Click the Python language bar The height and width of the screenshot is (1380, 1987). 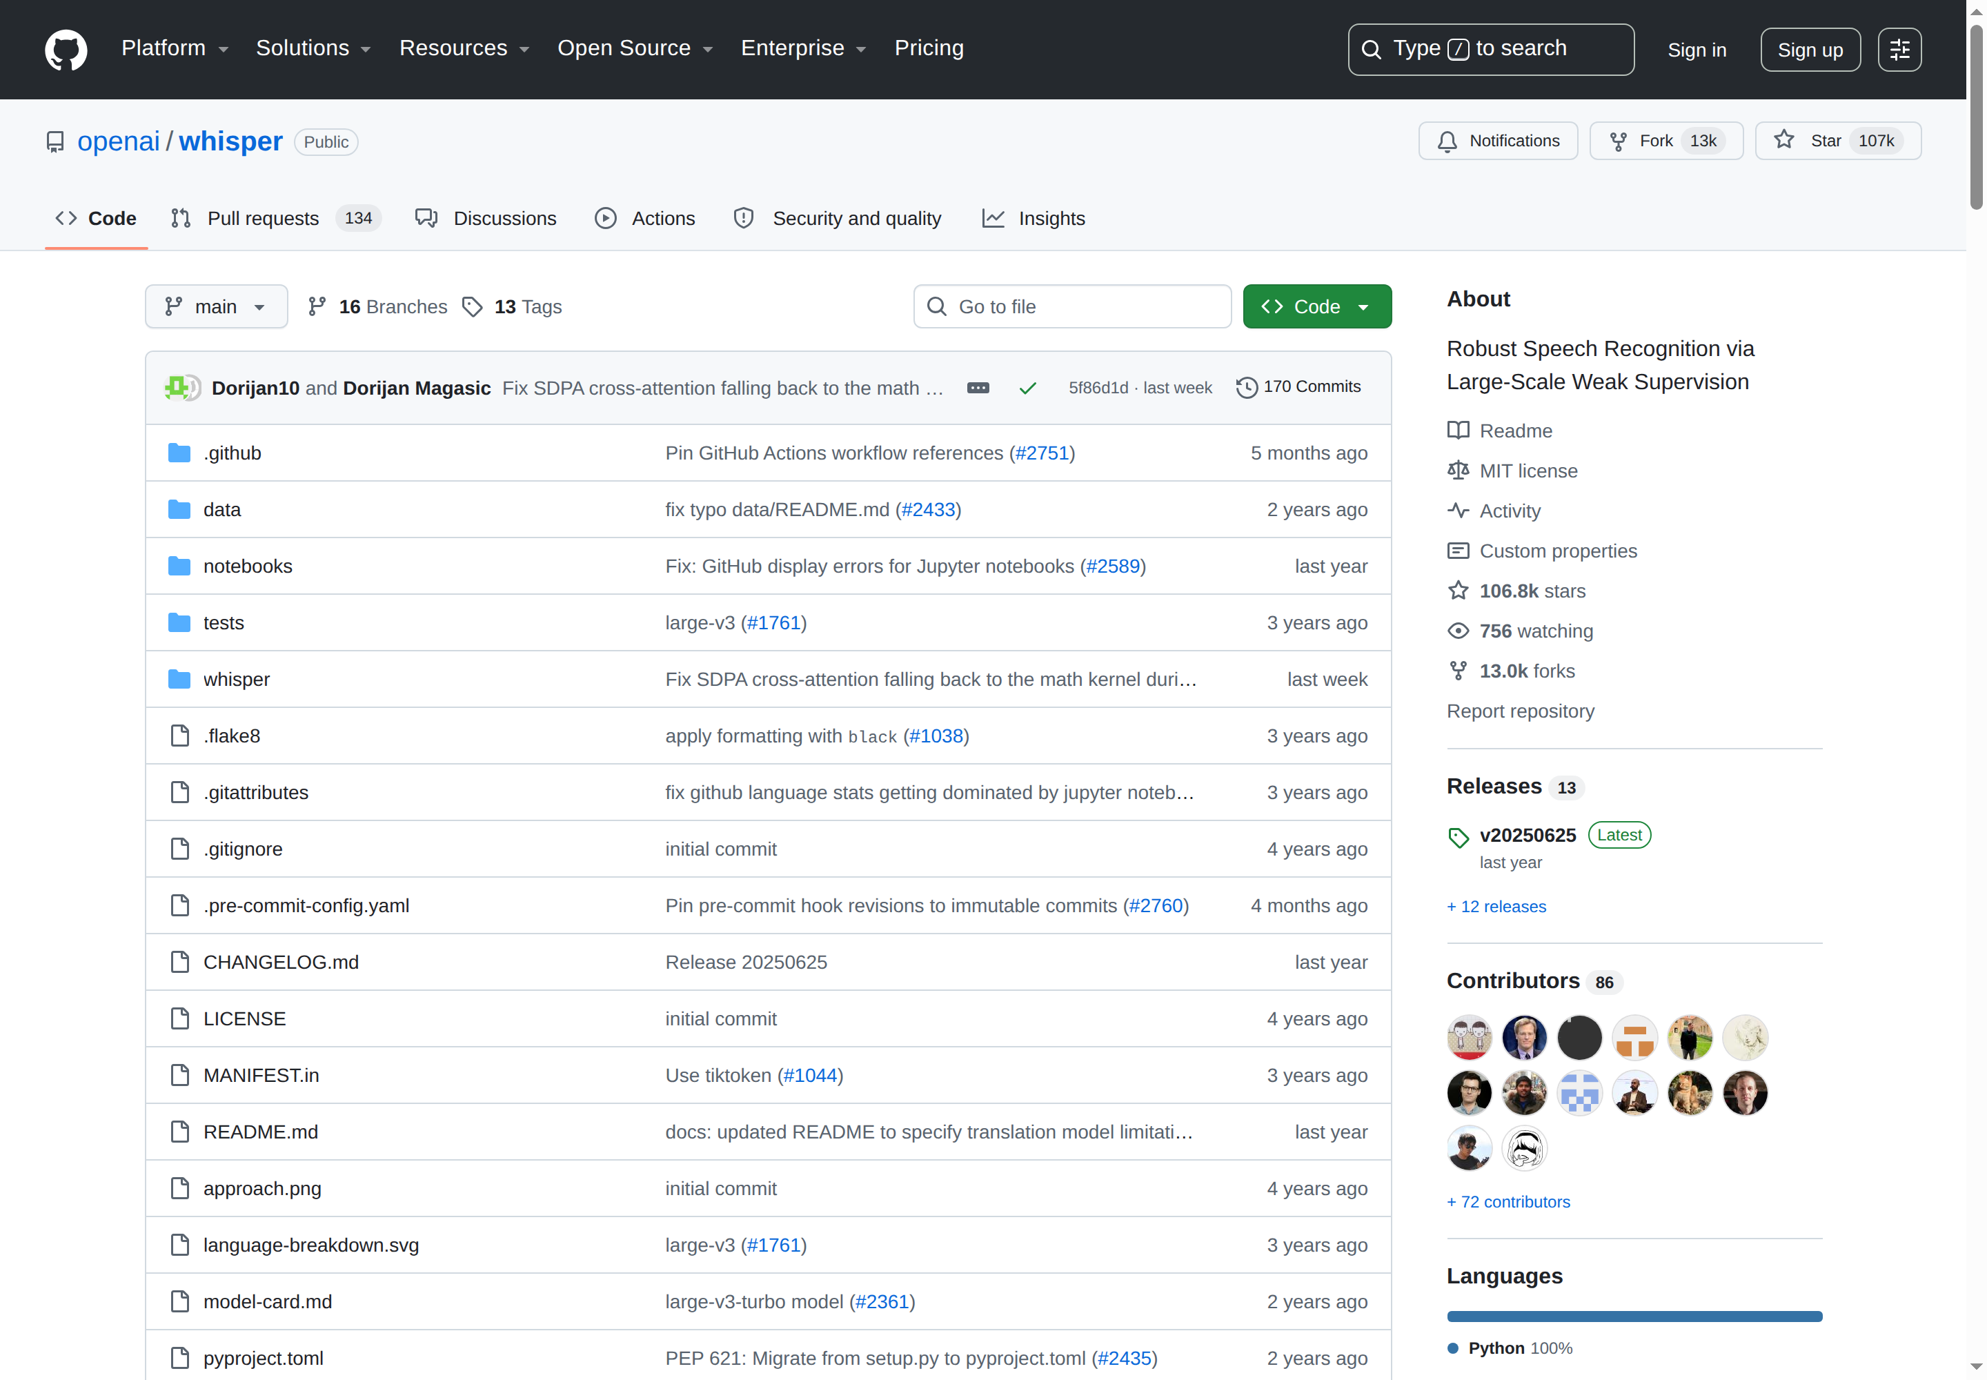pyautogui.click(x=1634, y=1317)
